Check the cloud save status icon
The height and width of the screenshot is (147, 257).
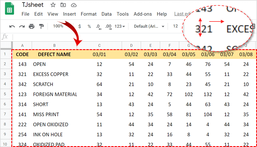pyautogui.click(x=73, y=5)
